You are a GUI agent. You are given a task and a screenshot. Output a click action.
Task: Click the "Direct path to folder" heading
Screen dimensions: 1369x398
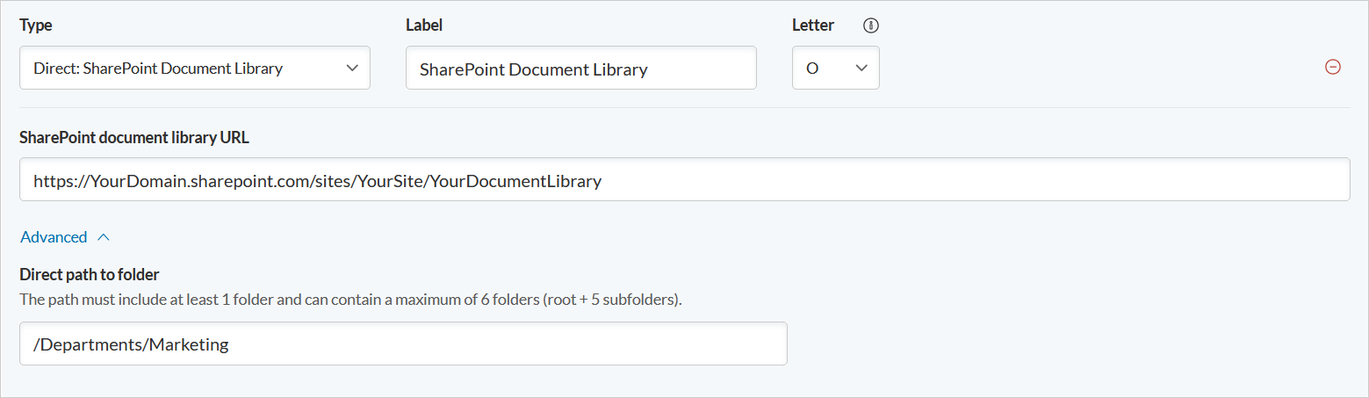pyautogui.click(x=90, y=274)
